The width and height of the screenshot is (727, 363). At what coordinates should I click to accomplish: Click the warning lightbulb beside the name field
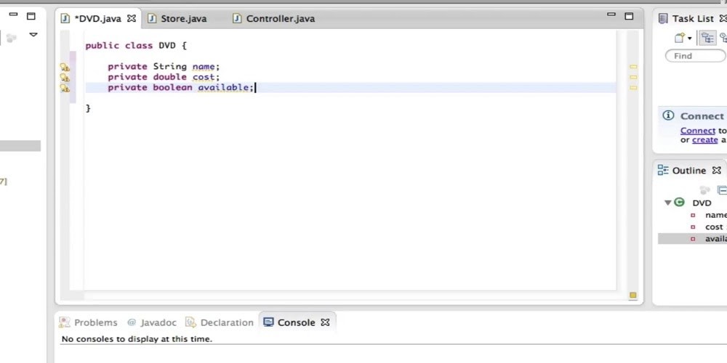[x=65, y=67]
